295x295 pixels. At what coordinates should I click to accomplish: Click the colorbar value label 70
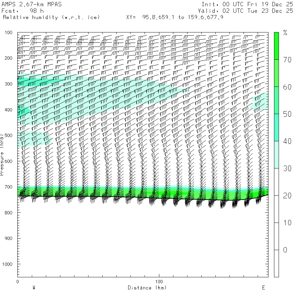click(287, 60)
